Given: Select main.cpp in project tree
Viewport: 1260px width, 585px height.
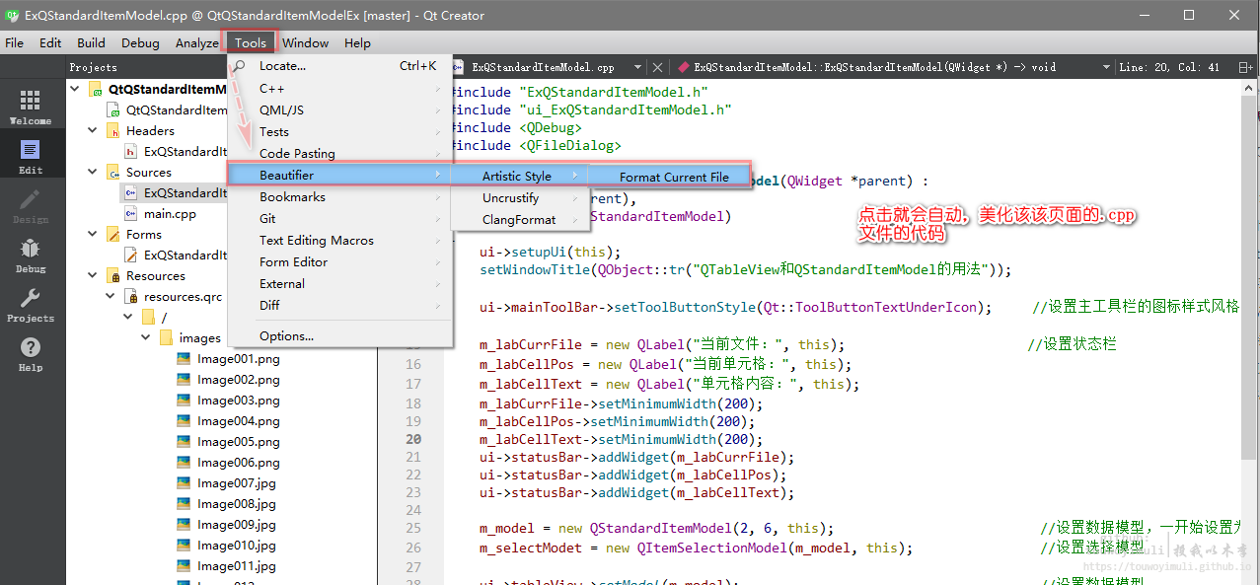Looking at the screenshot, I should 170,213.
